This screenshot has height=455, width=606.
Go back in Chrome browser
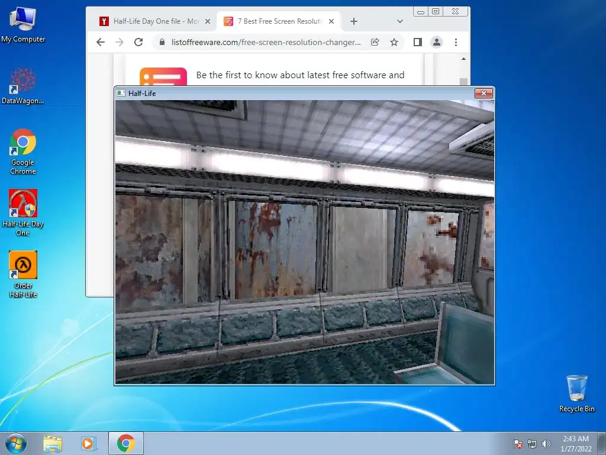click(x=101, y=42)
